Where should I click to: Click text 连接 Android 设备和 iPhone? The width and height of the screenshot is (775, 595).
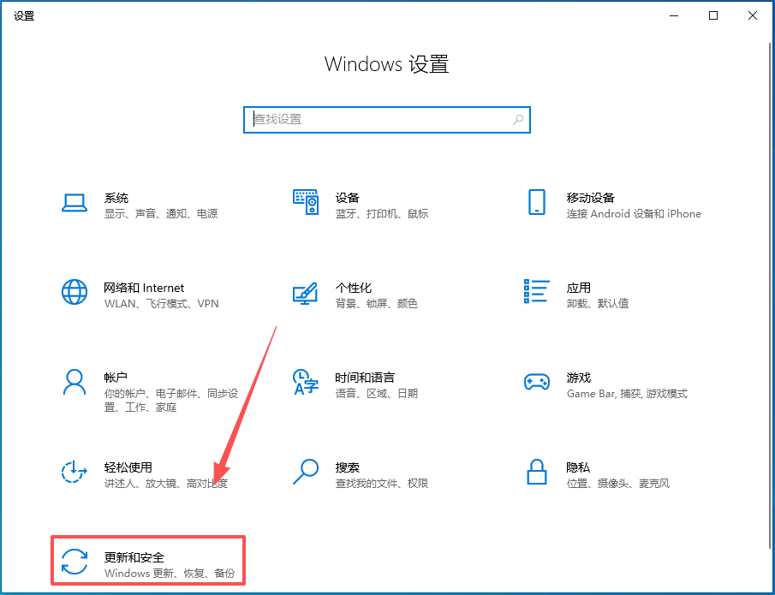[634, 214]
